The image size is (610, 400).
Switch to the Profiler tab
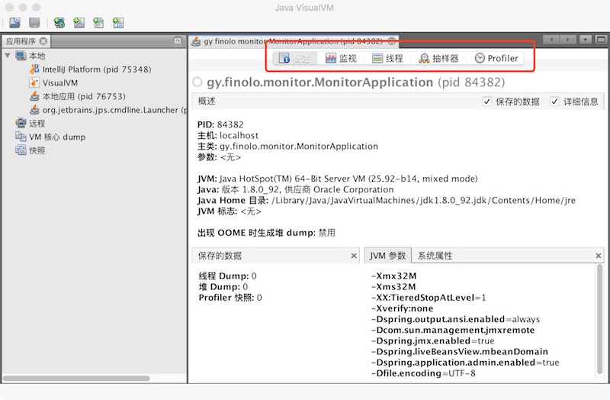point(496,59)
